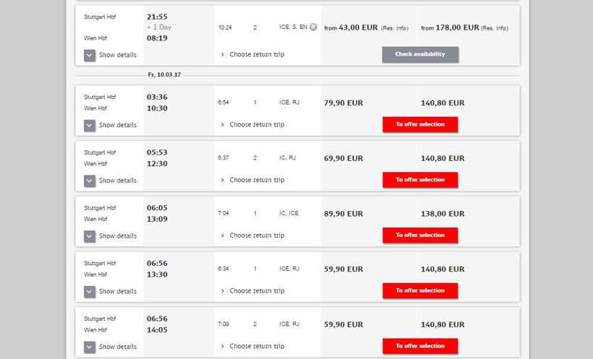Show details of the 03:36 train
Screen dimensions: 593x359
(90, 125)
